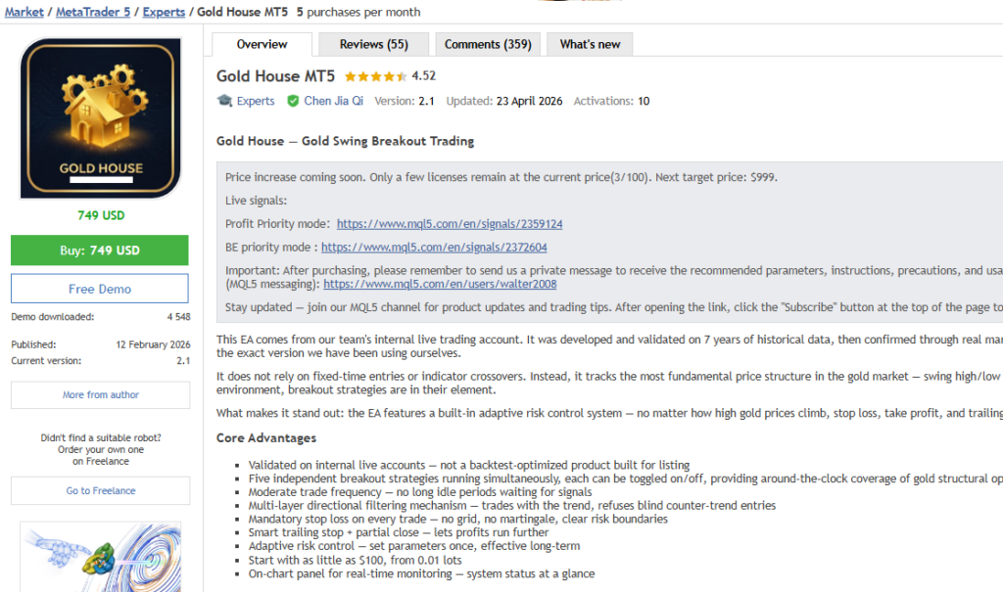Image resolution: width=1003 pixels, height=592 pixels.
Task: Open the Experts category link under title
Action: tap(256, 101)
